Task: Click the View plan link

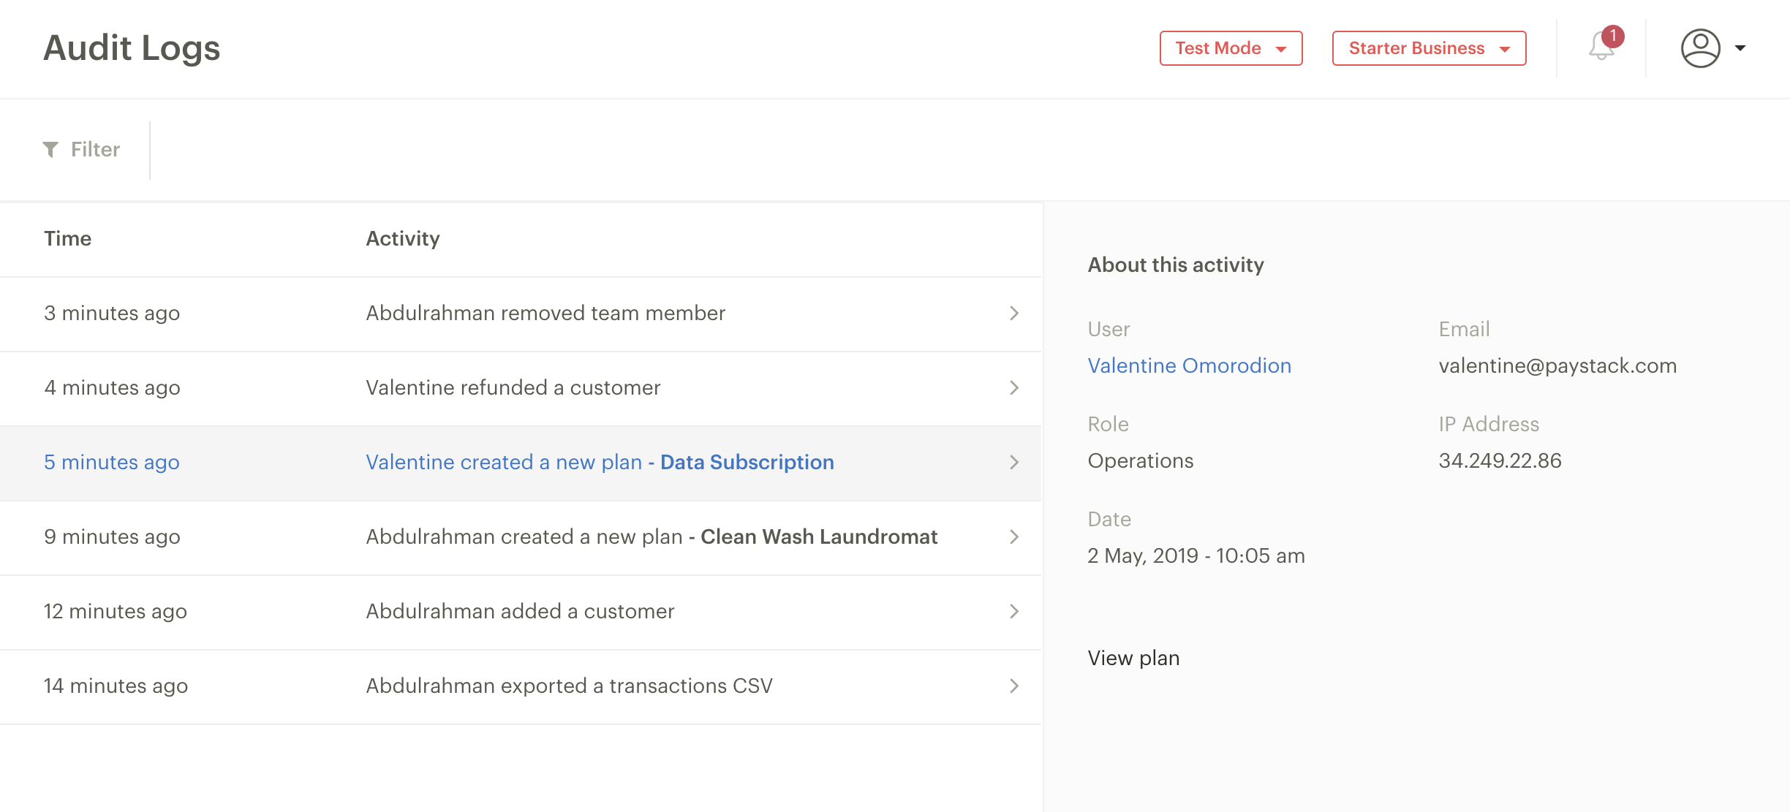Action: click(x=1133, y=658)
